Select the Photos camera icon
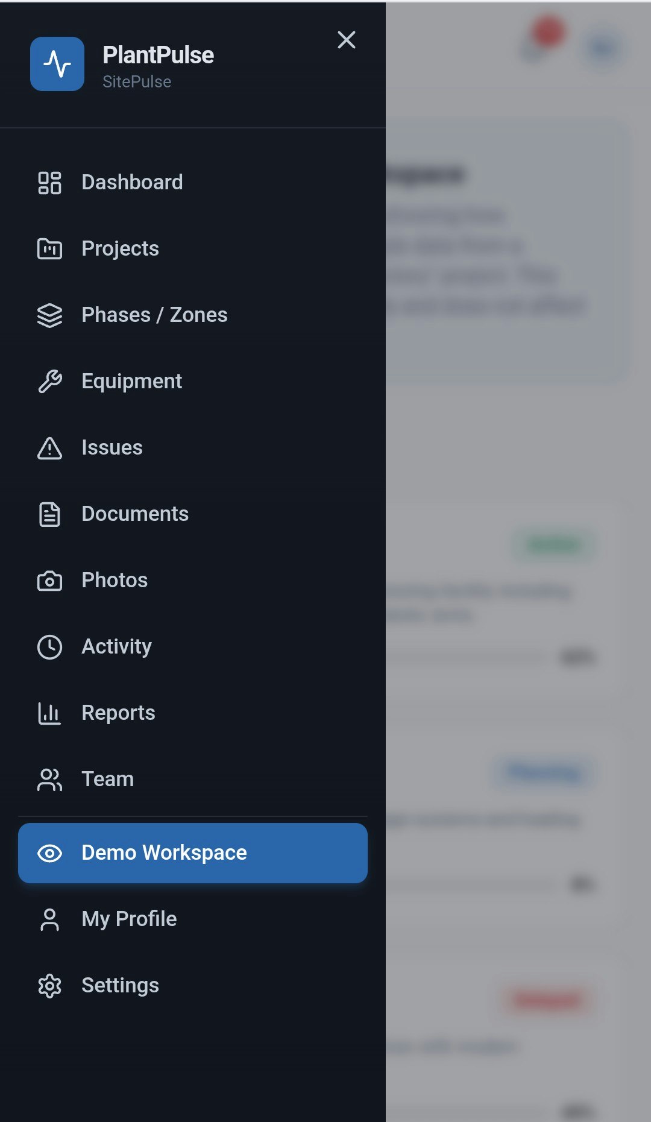The height and width of the screenshot is (1122, 651). coord(50,581)
